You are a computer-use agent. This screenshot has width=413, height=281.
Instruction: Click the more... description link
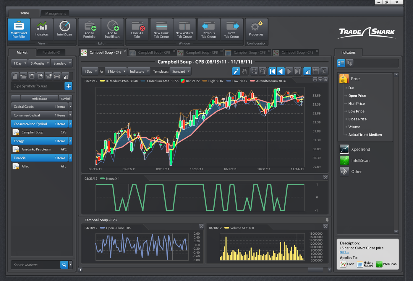(x=344, y=252)
